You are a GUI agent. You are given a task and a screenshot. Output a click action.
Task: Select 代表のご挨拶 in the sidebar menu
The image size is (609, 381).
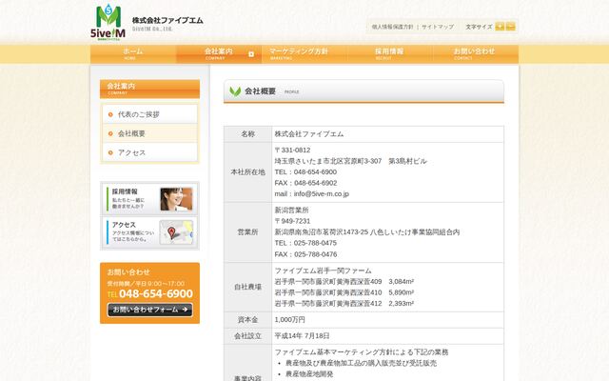150,114
